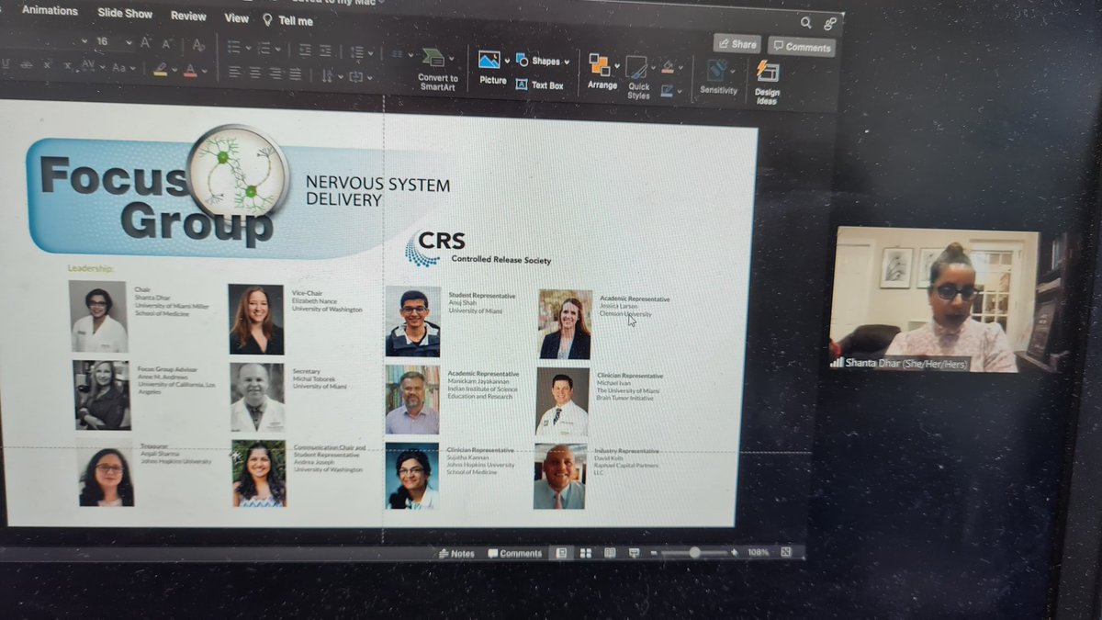Toggle strikethrough formatting

pyautogui.click(x=27, y=65)
